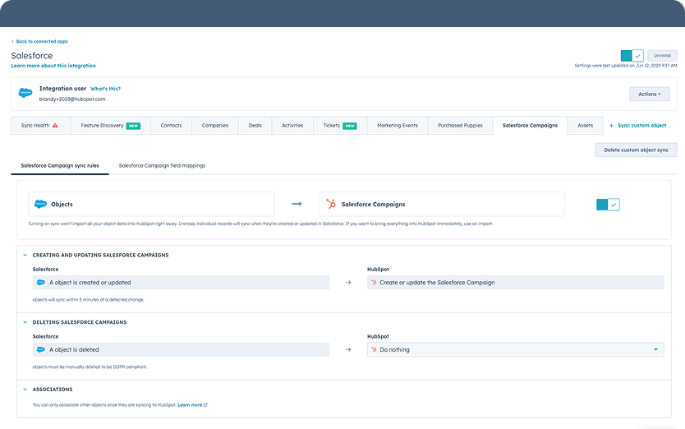Click the HubSpot icon in 'Create or update' row

(x=374, y=283)
